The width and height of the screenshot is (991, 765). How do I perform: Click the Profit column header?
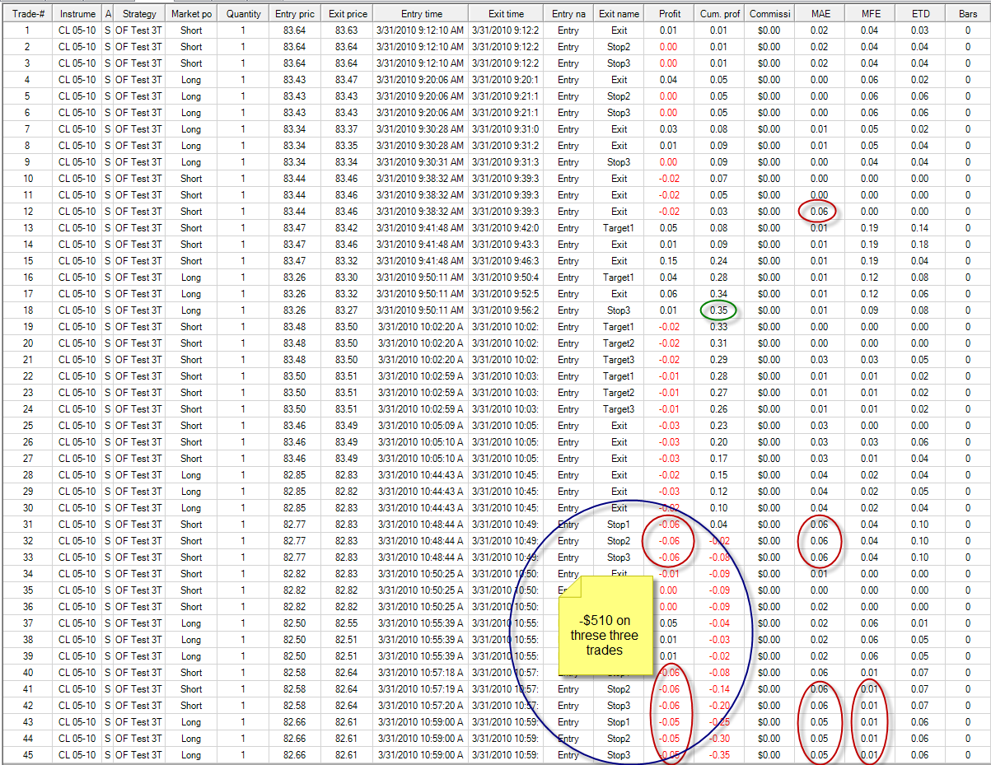coord(670,14)
